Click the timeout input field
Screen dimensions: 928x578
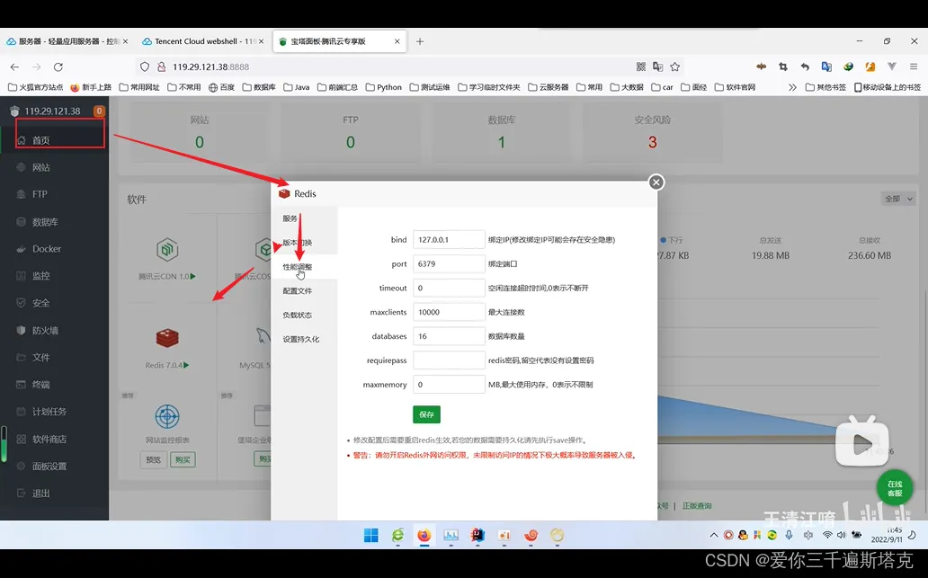click(449, 289)
